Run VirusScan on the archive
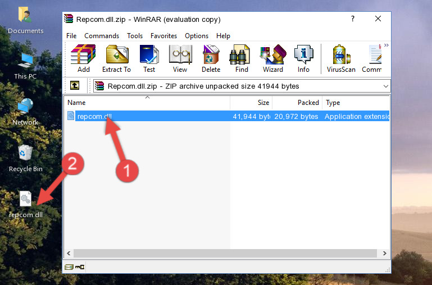The image size is (432, 285). pyautogui.click(x=341, y=58)
